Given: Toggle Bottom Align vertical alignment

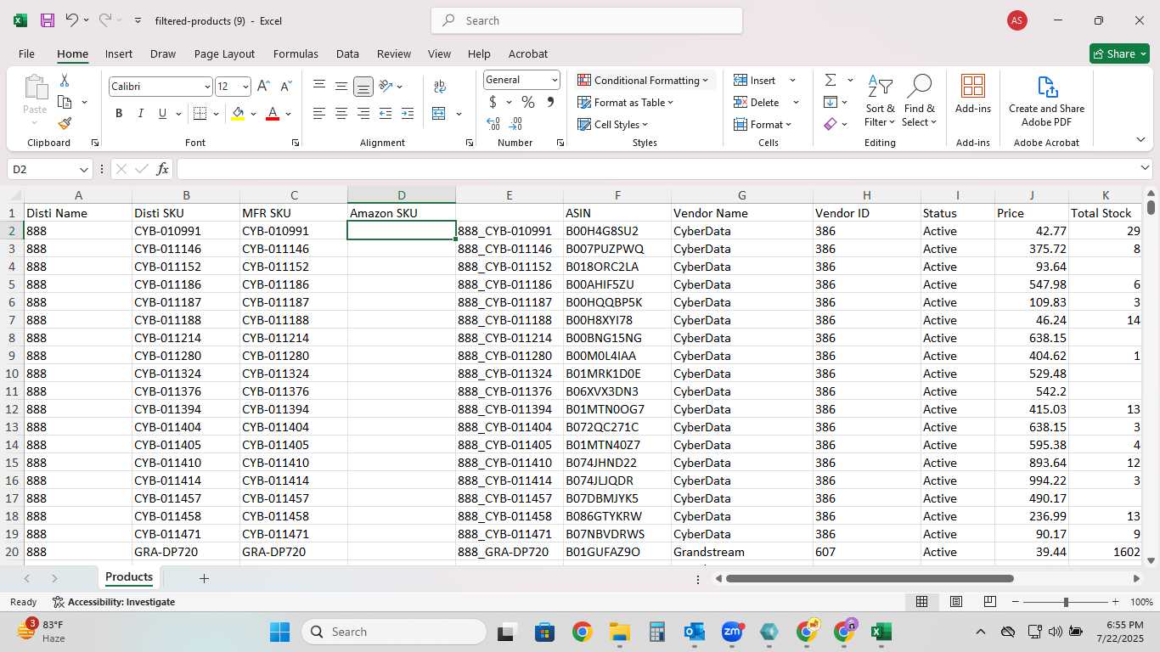Looking at the screenshot, I should click(x=363, y=87).
